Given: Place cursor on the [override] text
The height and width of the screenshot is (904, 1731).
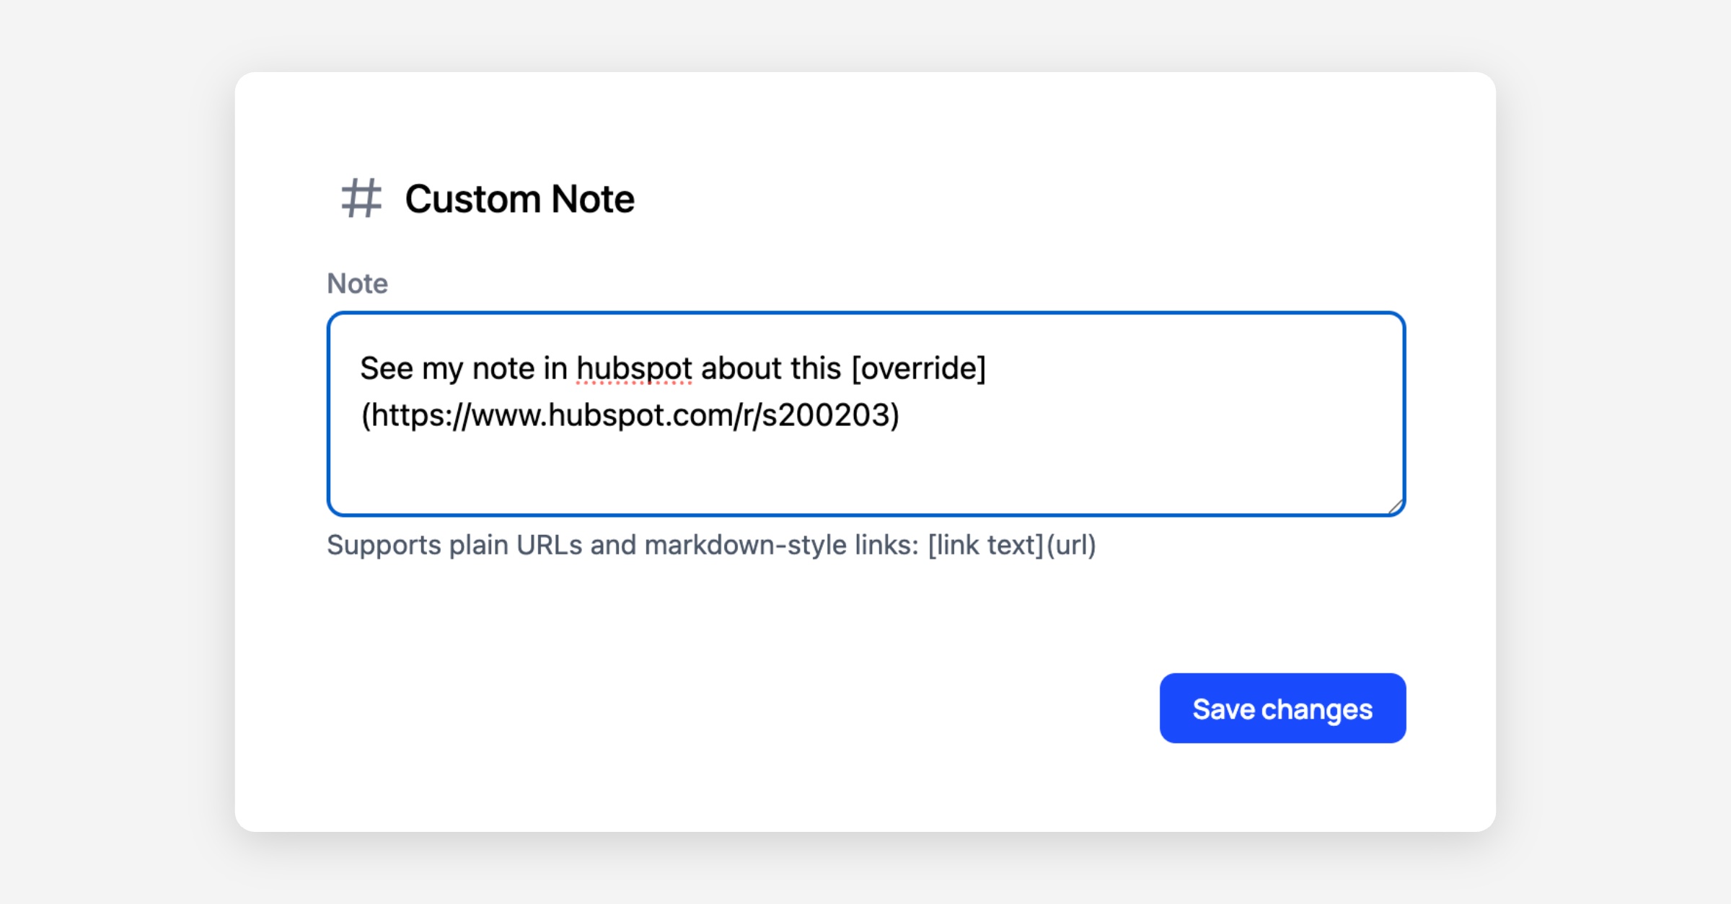Looking at the screenshot, I should [x=918, y=369].
